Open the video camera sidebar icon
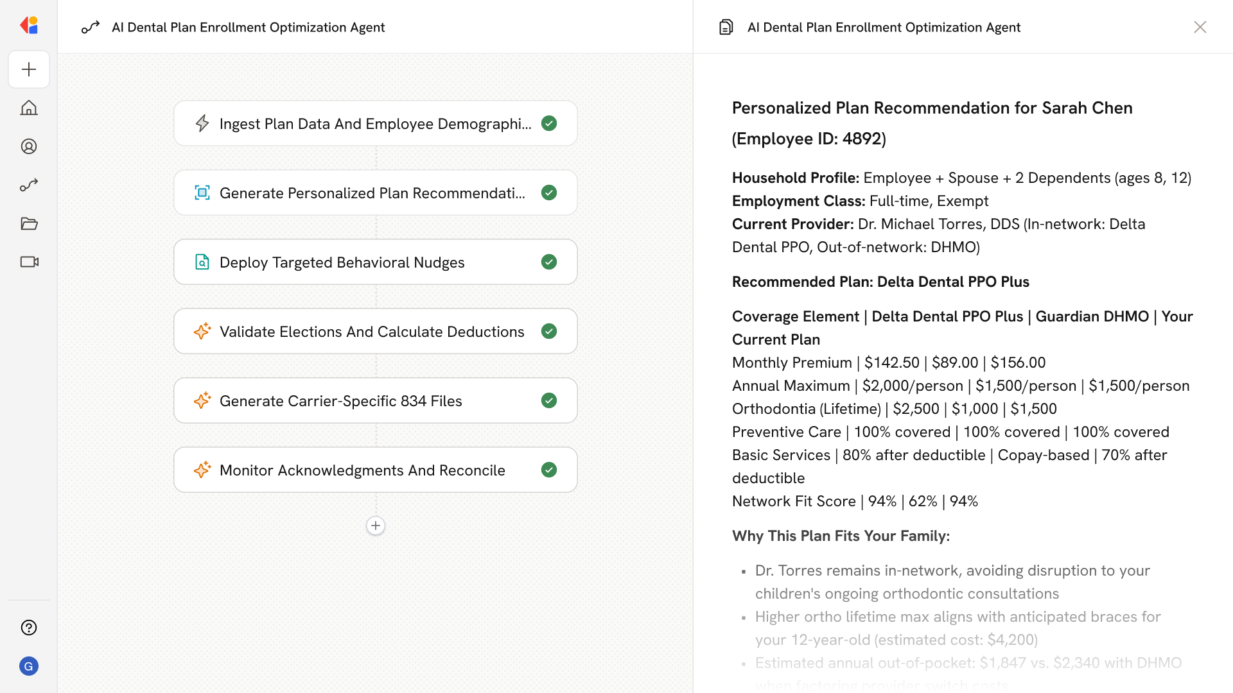Image resolution: width=1233 pixels, height=693 pixels. [29, 262]
